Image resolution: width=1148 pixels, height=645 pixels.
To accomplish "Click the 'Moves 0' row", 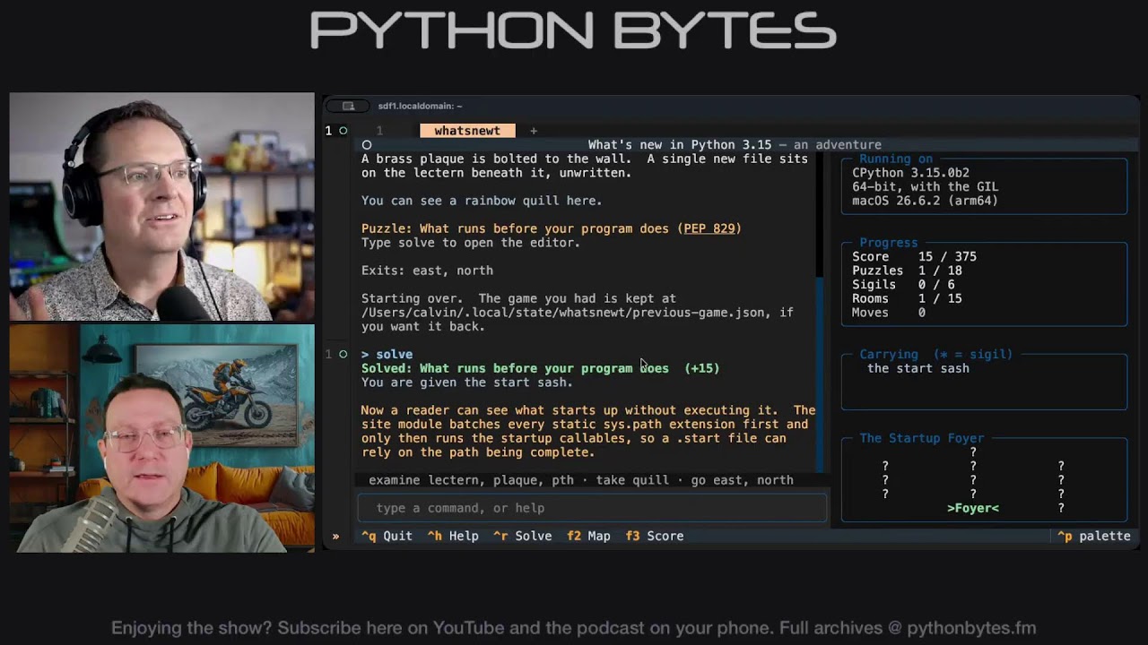I will (x=889, y=313).
